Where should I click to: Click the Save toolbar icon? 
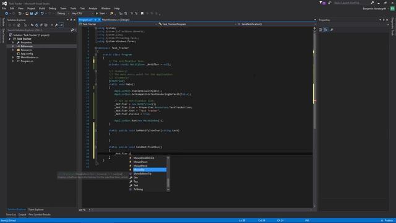[32, 14]
